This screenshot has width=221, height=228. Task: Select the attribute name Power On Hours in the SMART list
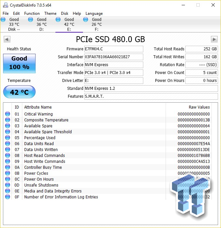pyautogui.click(x=39, y=179)
